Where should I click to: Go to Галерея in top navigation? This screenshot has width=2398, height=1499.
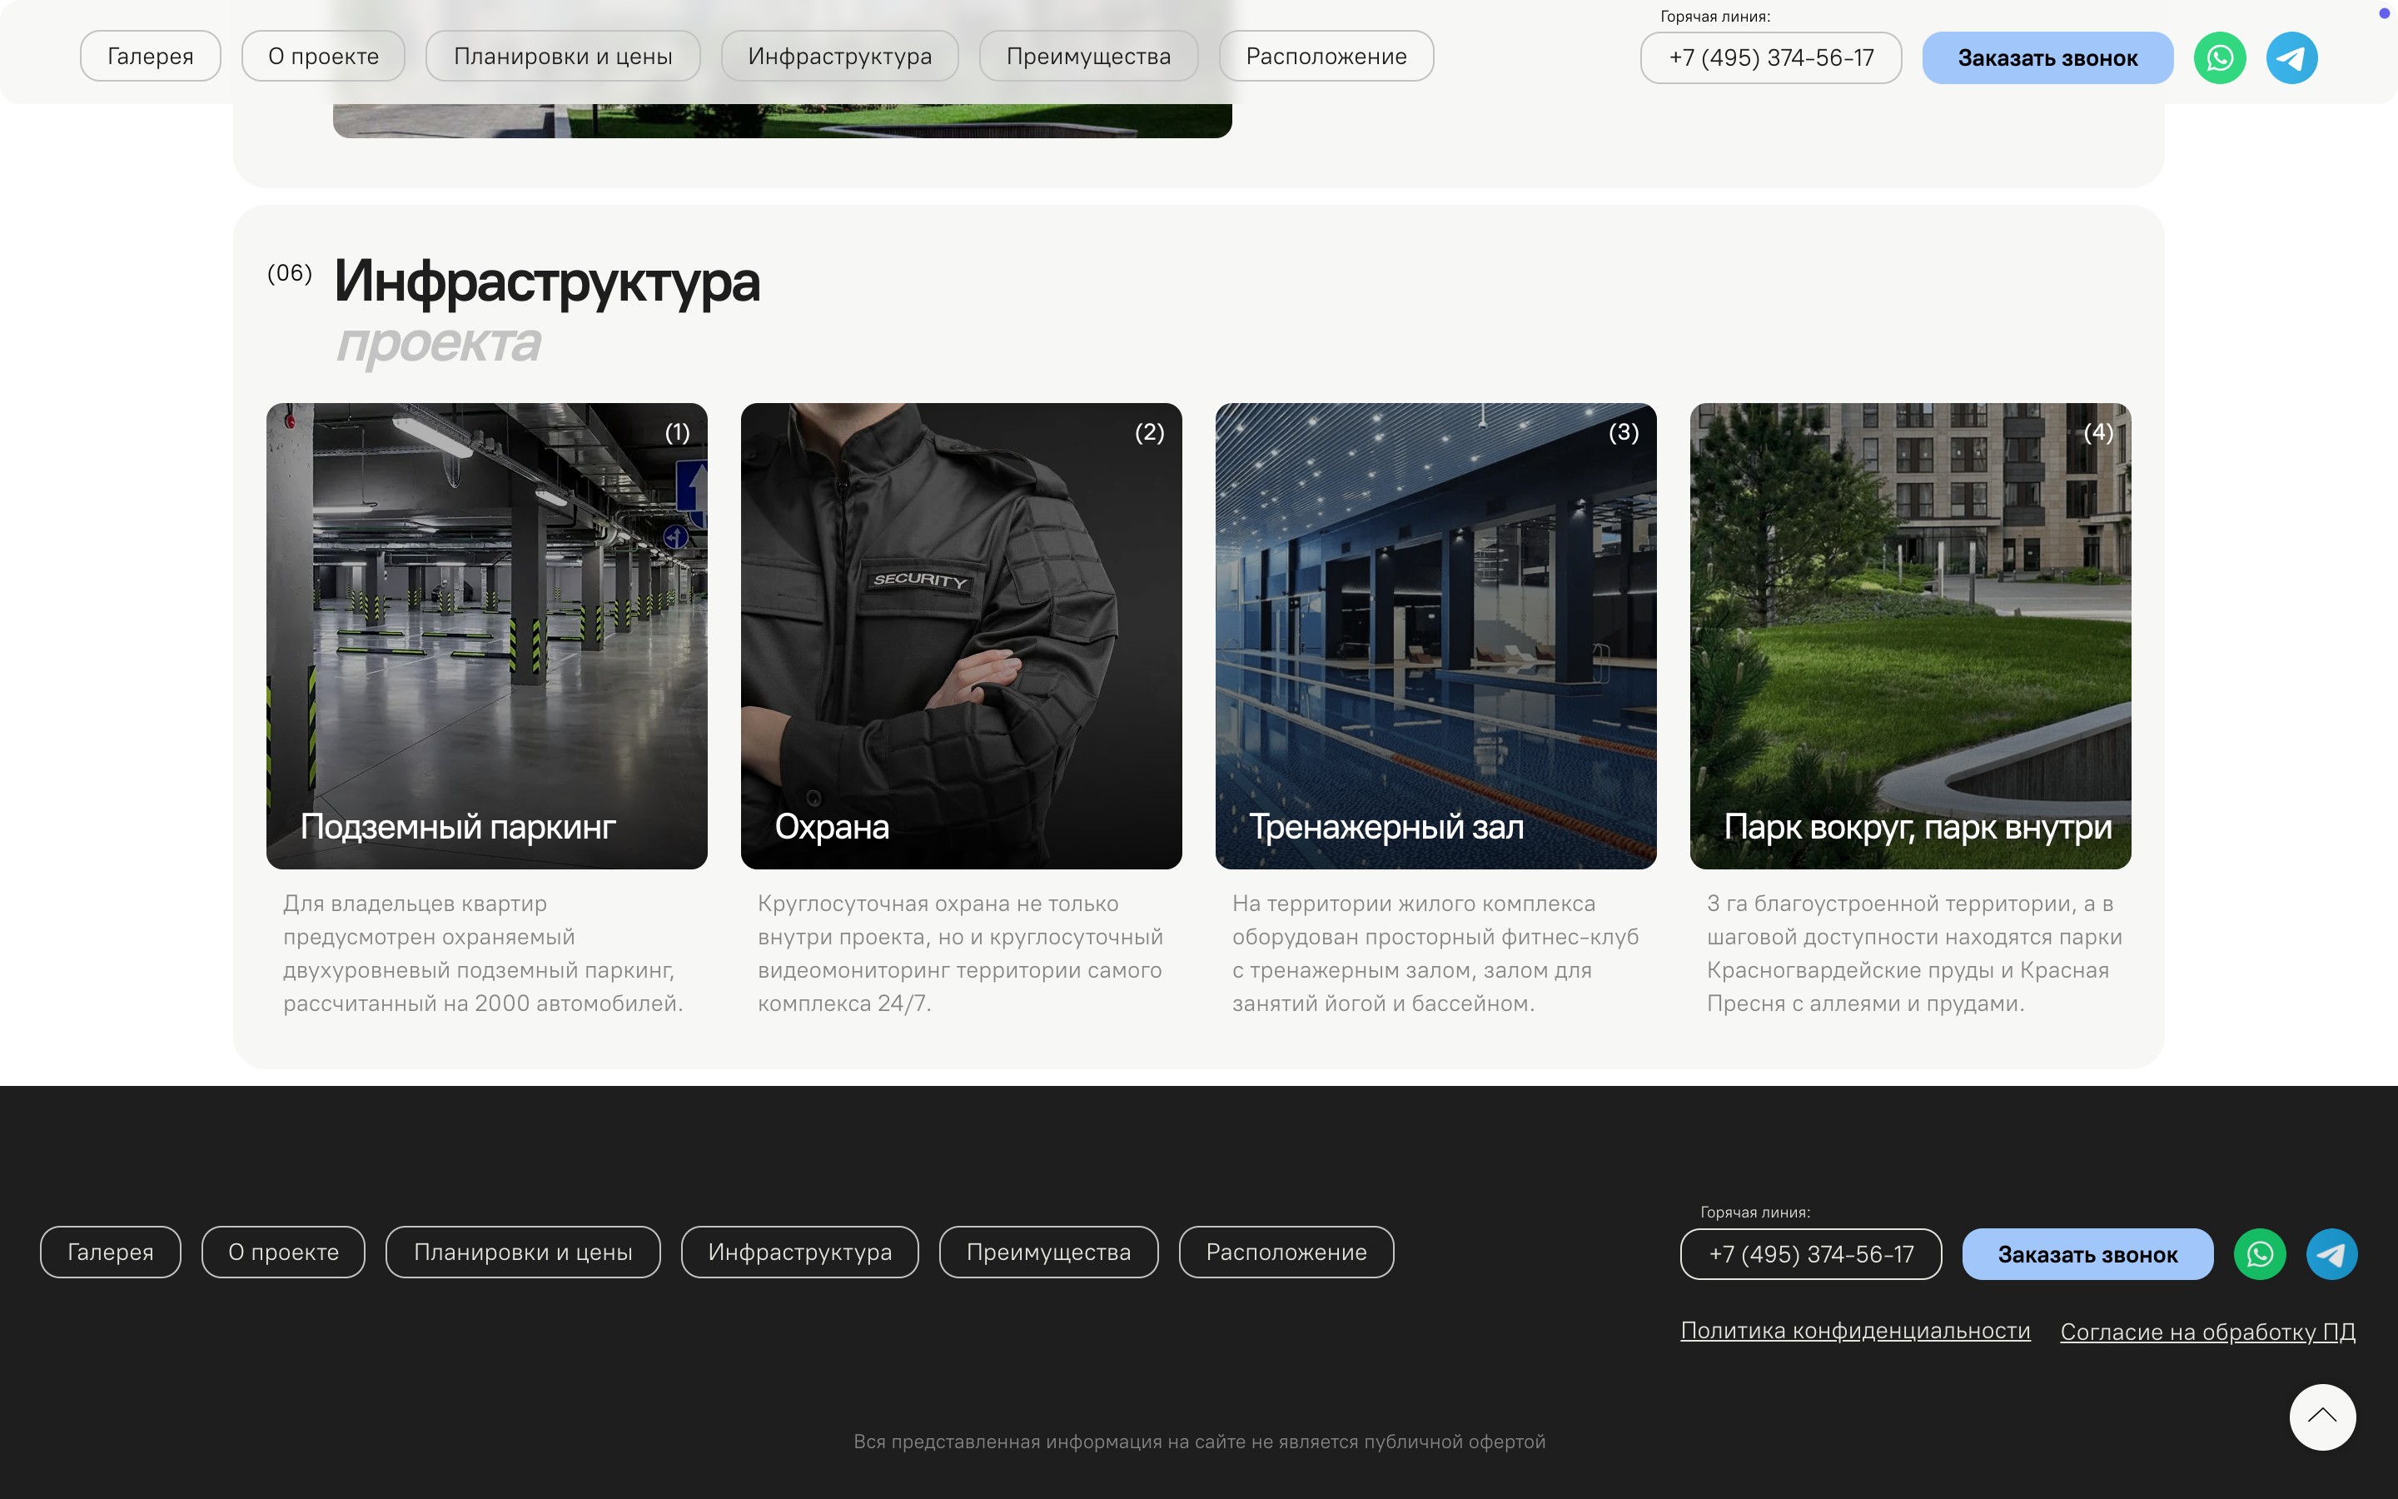151,57
